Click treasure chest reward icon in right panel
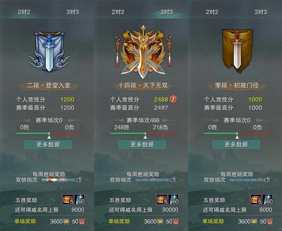Image resolution: width=282 pixels, height=231 pixels. coord(256,199)
